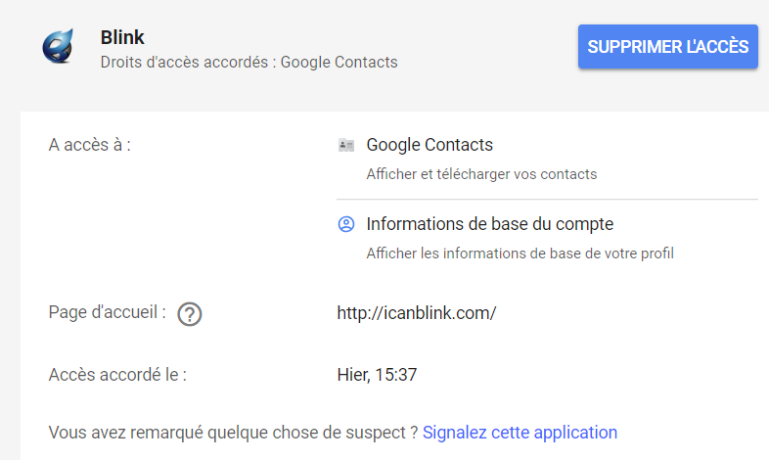This screenshot has height=460, width=769.
Task: Click the http://icanblink.com/ homepage URL
Action: [417, 313]
